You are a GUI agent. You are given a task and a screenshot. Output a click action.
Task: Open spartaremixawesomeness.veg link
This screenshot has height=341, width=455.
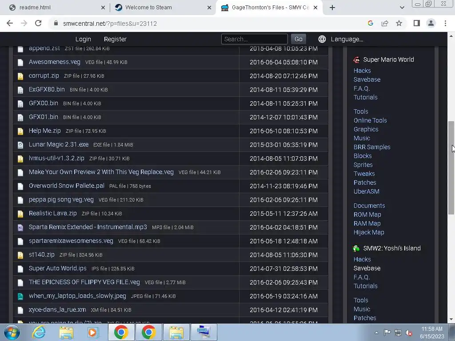click(x=71, y=241)
